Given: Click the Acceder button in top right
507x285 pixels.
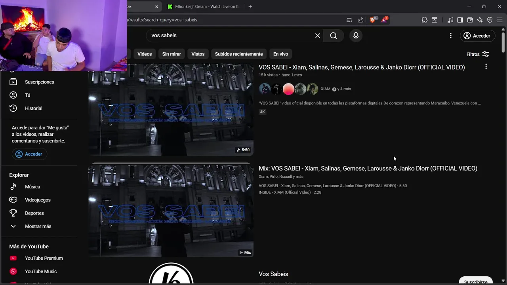Looking at the screenshot, I should click(477, 36).
